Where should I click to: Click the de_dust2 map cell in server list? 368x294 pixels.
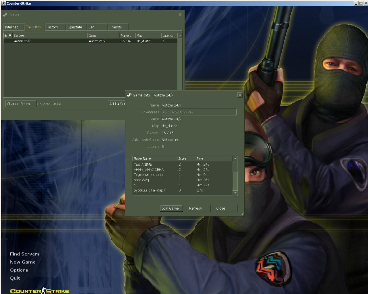pyautogui.click(x=143, y=41)
